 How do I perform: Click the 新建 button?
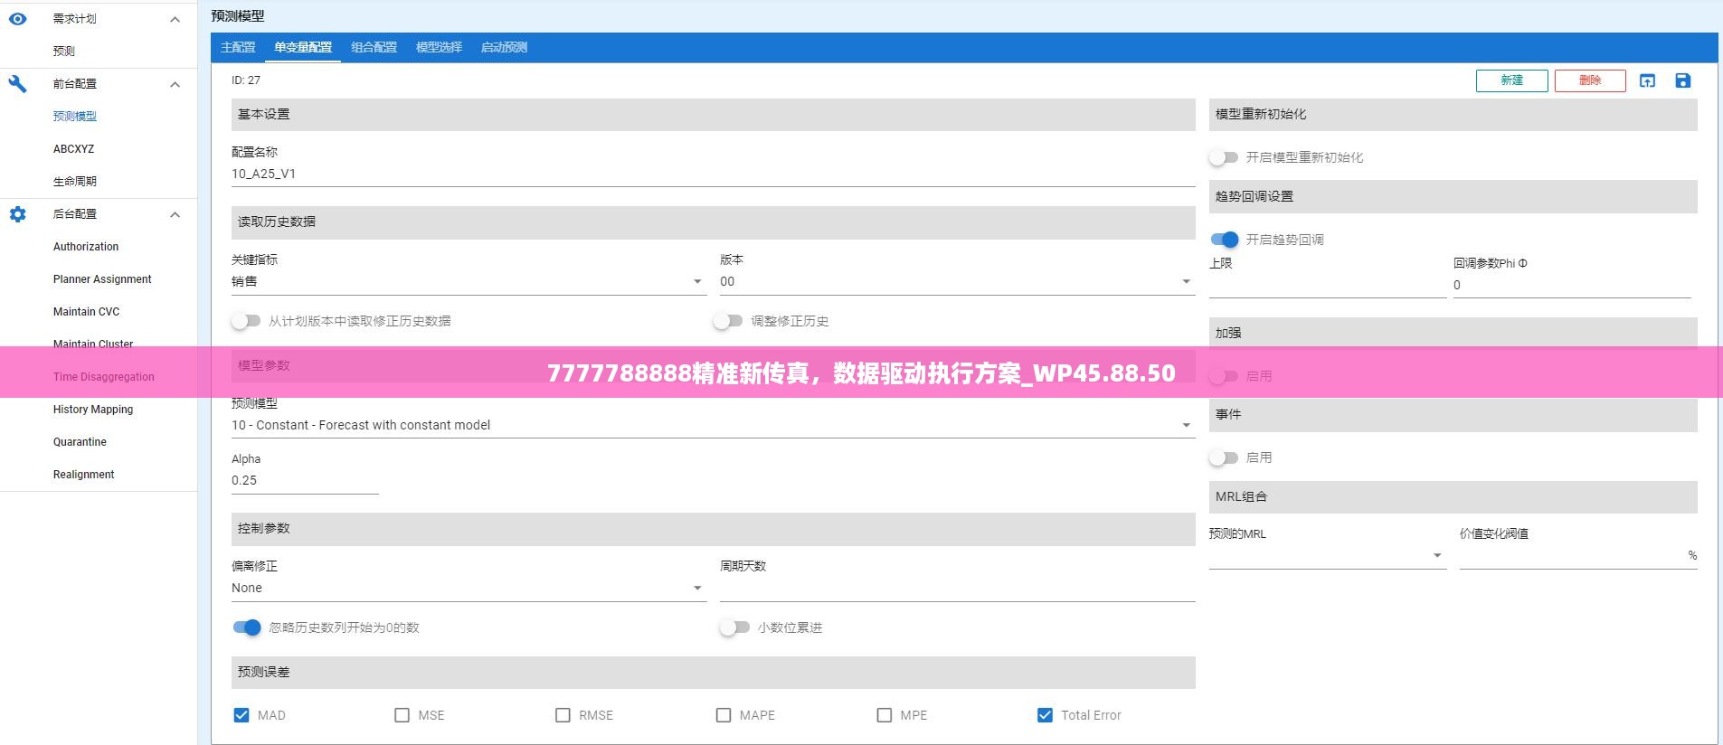[1511, 80]
